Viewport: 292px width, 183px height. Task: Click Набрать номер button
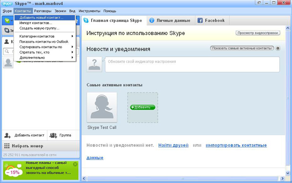click(41, 146)
